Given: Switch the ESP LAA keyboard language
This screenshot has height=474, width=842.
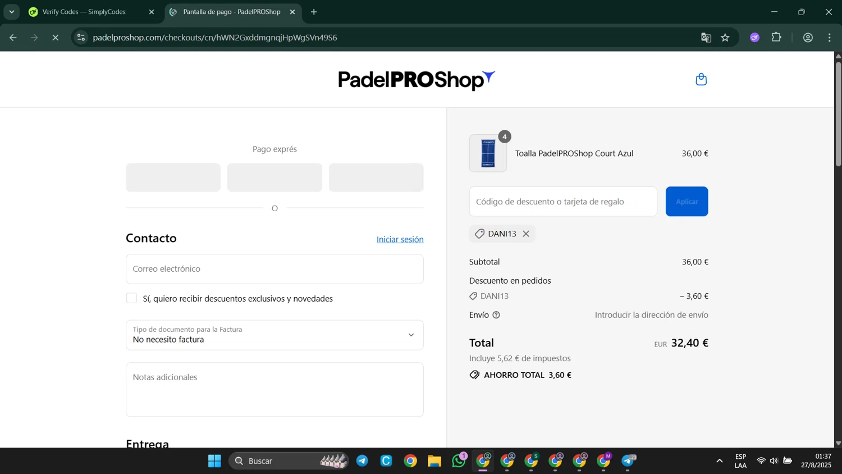Looking at the screenshot, I should 740,461.
